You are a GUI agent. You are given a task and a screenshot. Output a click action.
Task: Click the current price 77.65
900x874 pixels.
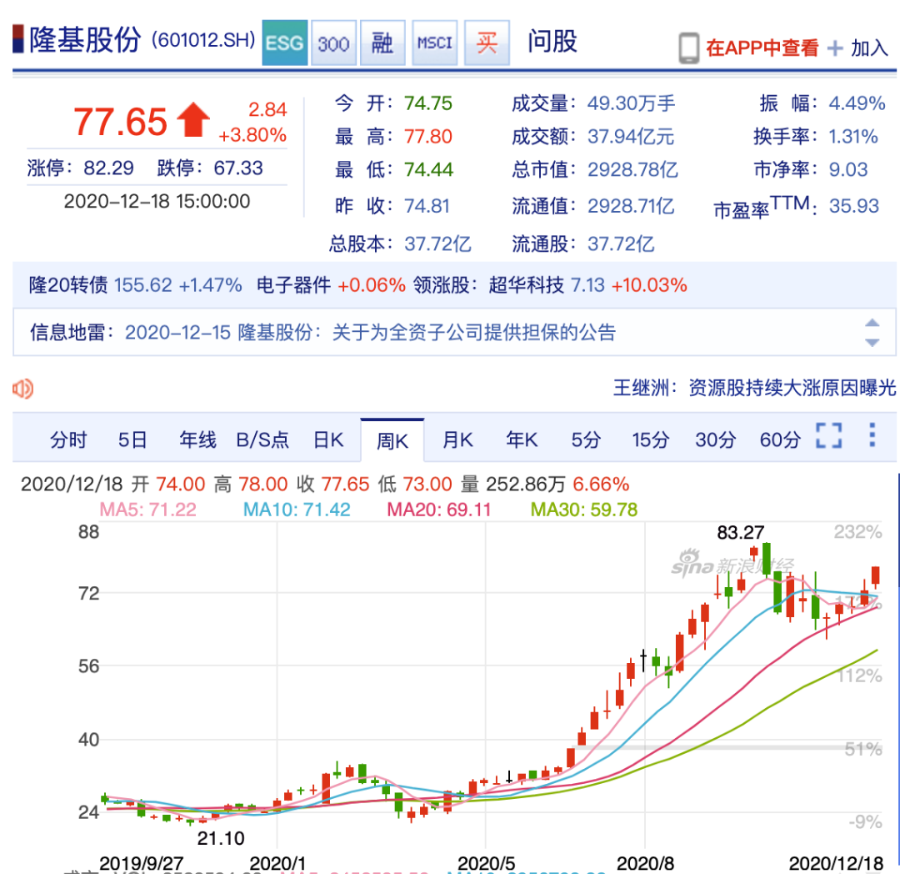(x=121, y=122)
